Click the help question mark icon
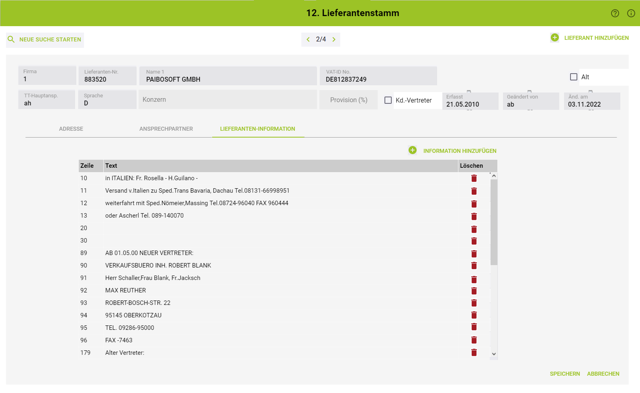640x393 pixels. pos(615,13)
